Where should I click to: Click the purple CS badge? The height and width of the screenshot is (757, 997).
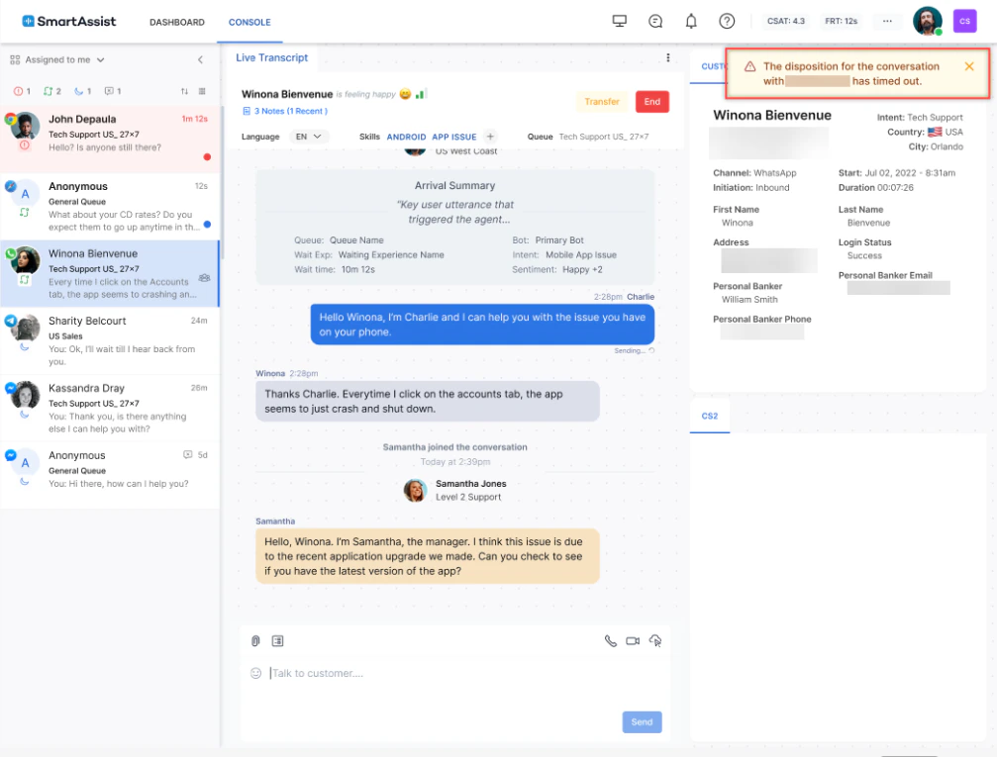point(964,21)
